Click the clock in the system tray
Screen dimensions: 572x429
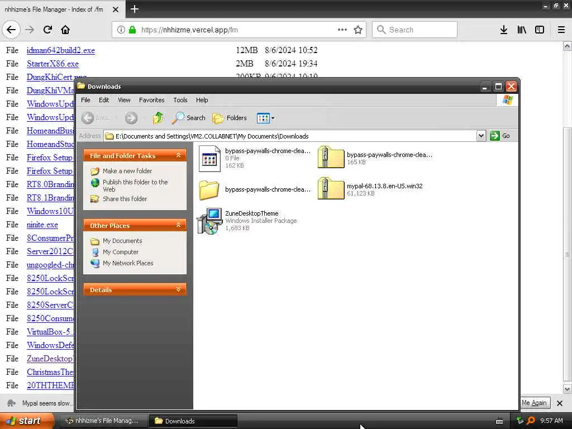pos(551,421)
